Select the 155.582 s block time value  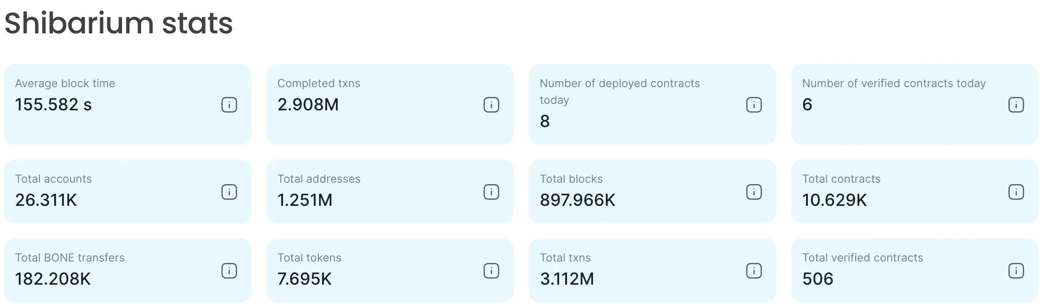click(x=53, y=105)
